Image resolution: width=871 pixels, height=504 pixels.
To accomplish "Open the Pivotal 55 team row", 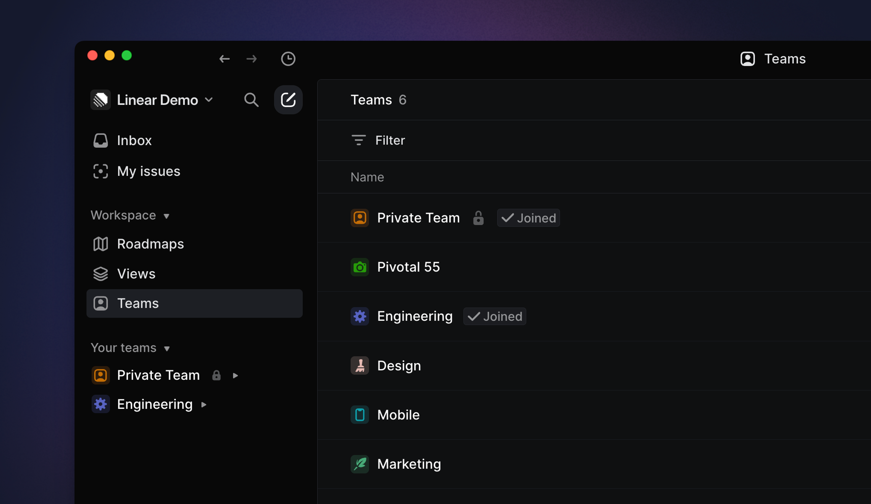I will pyautogui.click(x=594, y=267).
